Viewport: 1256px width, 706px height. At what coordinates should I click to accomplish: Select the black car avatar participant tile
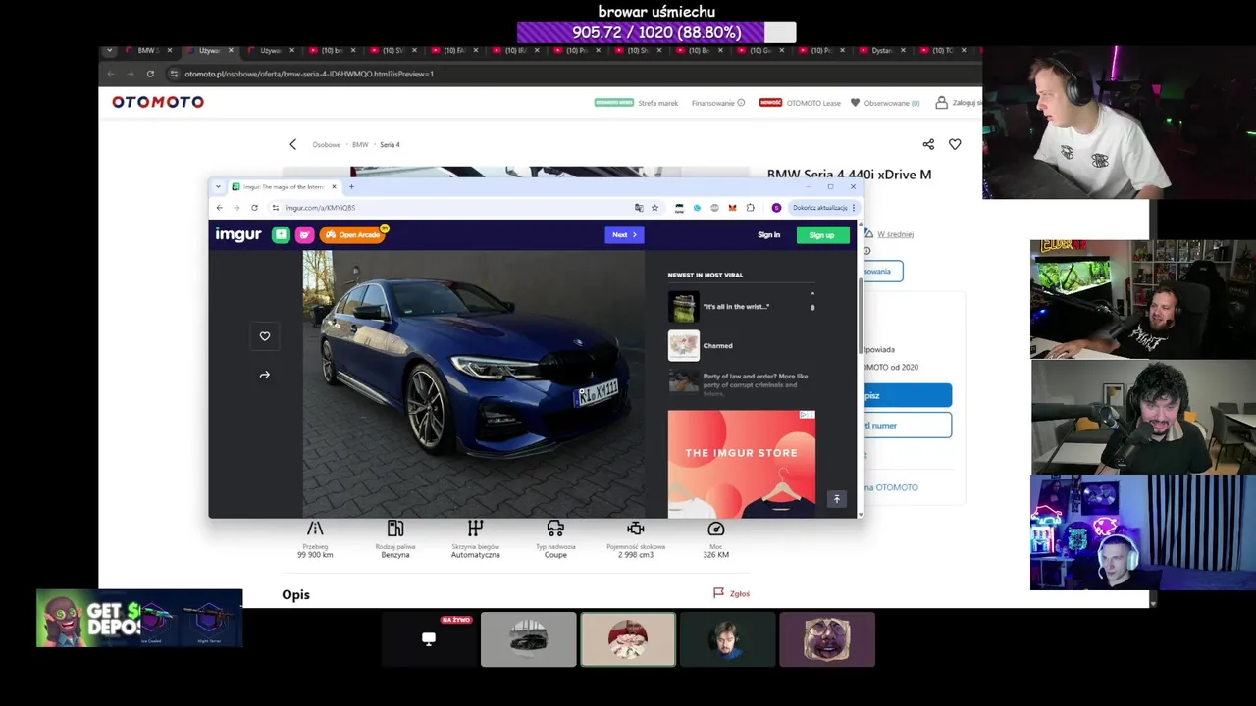pos(529,639)
